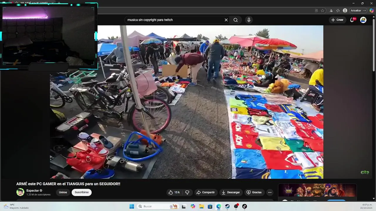376x211 pixels.
Task: Click the taskbar Buscar search box
Action: pyautogui.click(x=158, y=206)
